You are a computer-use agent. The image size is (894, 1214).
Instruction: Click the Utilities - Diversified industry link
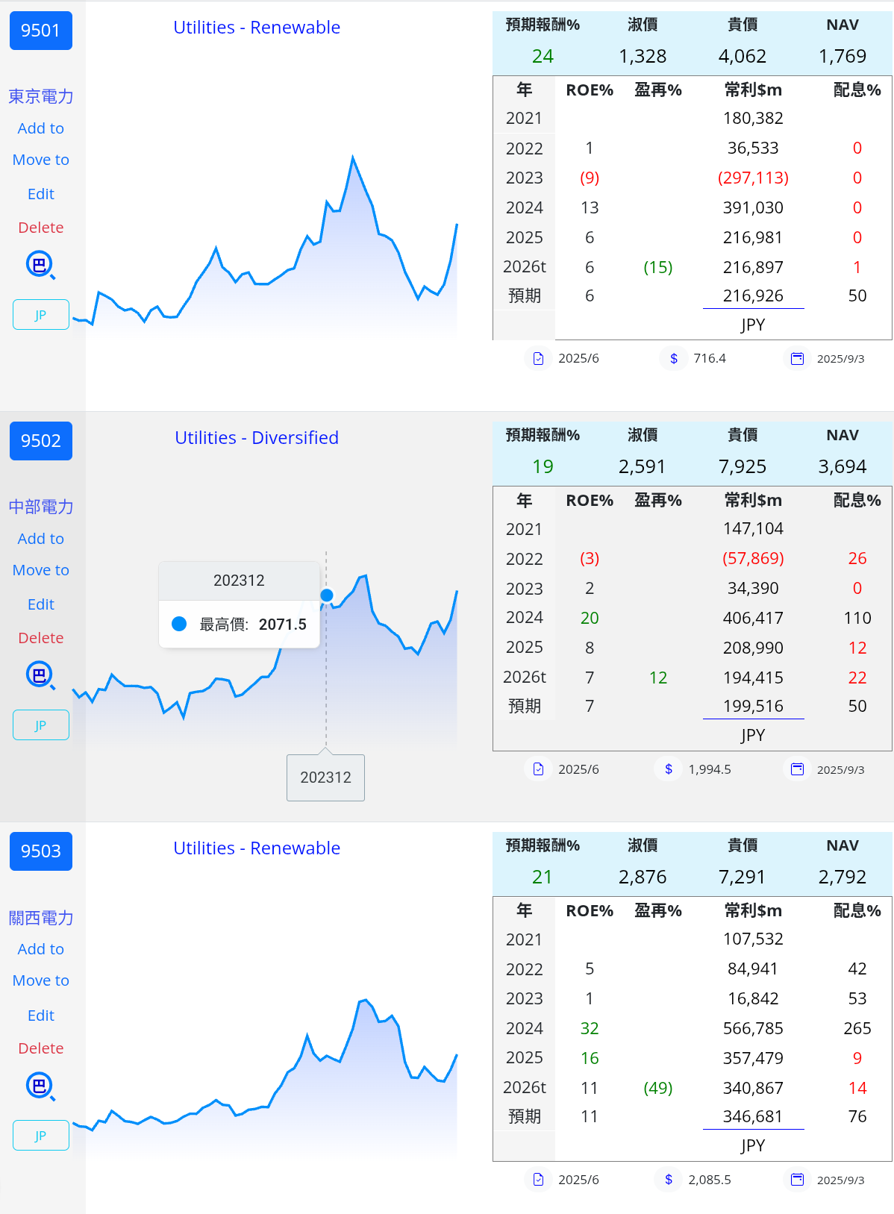point(256,438)
